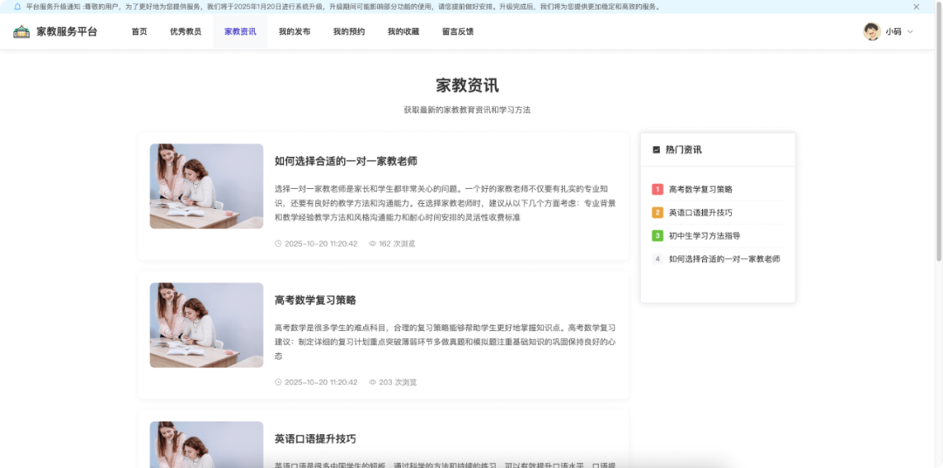Click the clock icon beside 162 次浏览 article
943x468 pixels.
point(278,244)
